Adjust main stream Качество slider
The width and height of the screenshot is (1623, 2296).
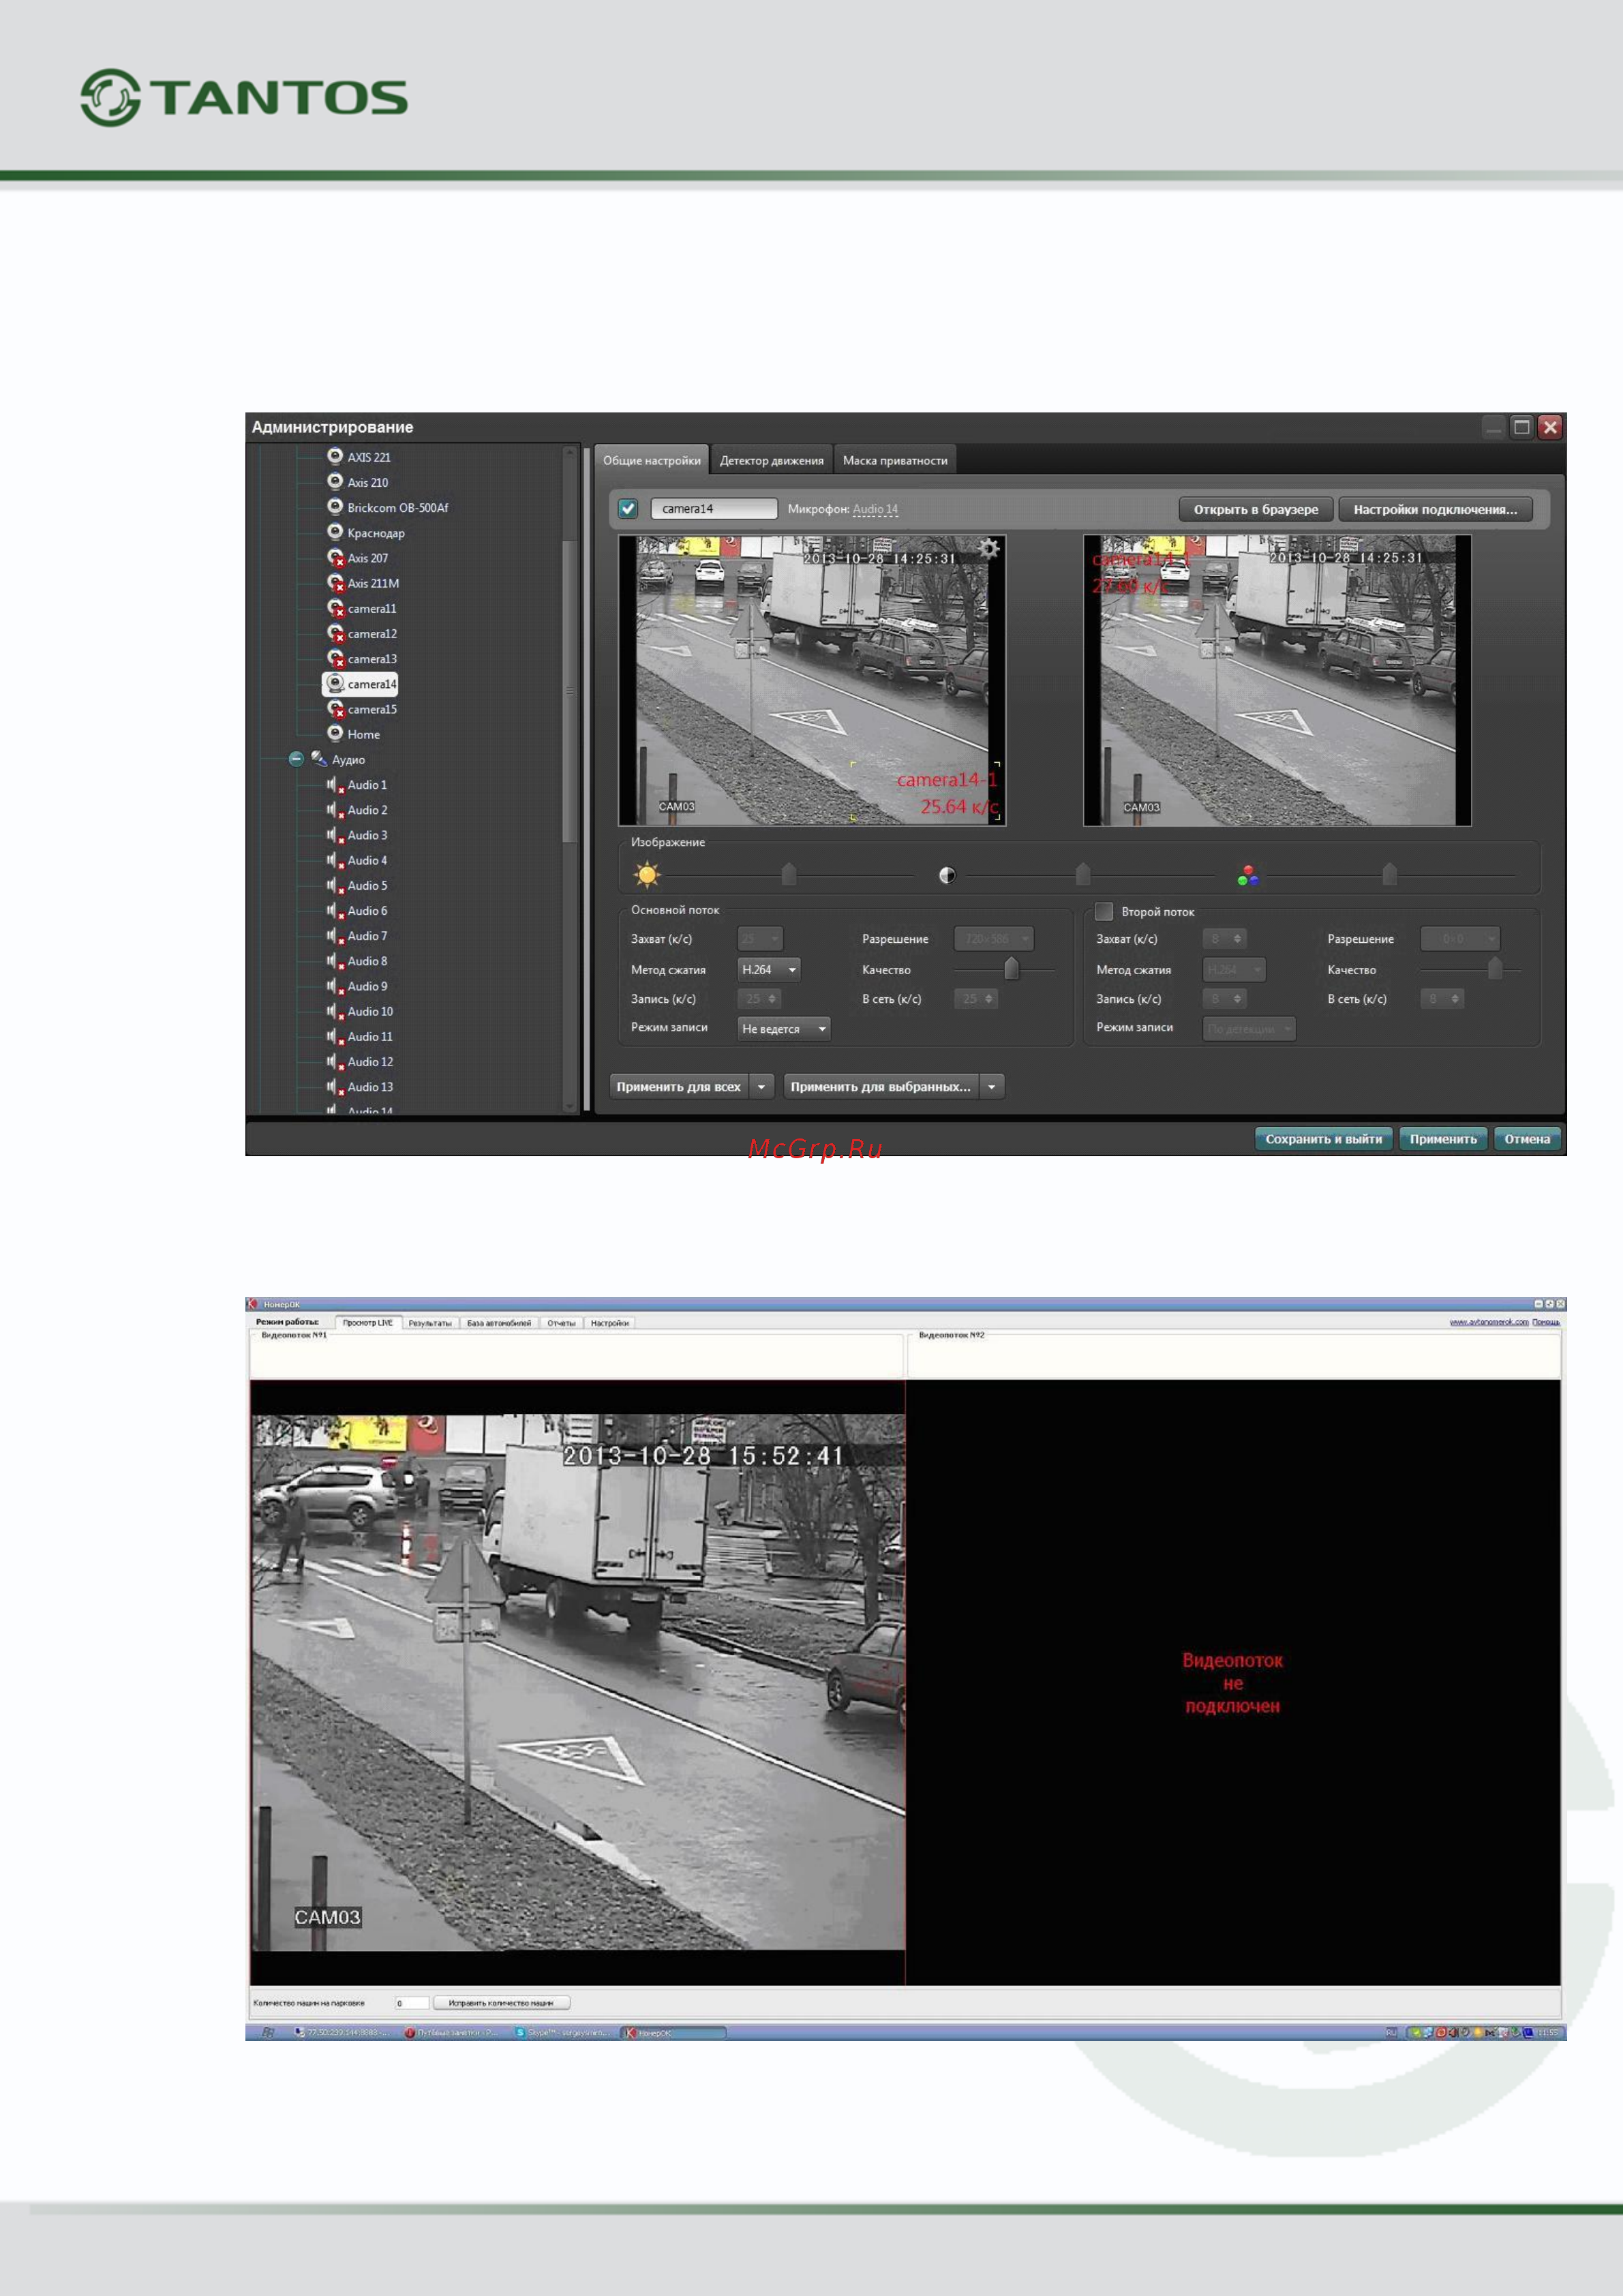click(x=1011, y=968)
